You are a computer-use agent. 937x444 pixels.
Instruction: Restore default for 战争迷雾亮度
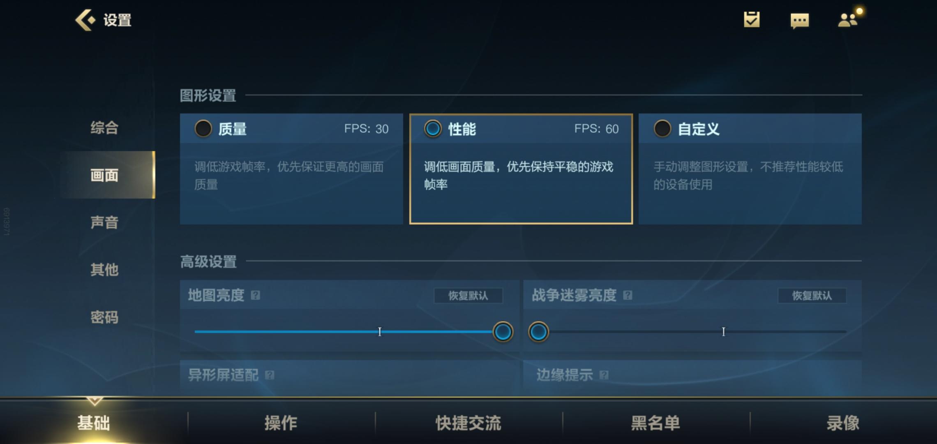pos(812,296)
